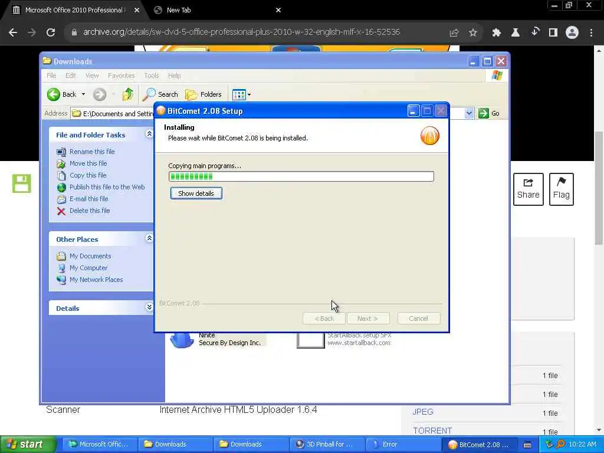
Task: Click the browser back arrow
Action: [13, 32]
